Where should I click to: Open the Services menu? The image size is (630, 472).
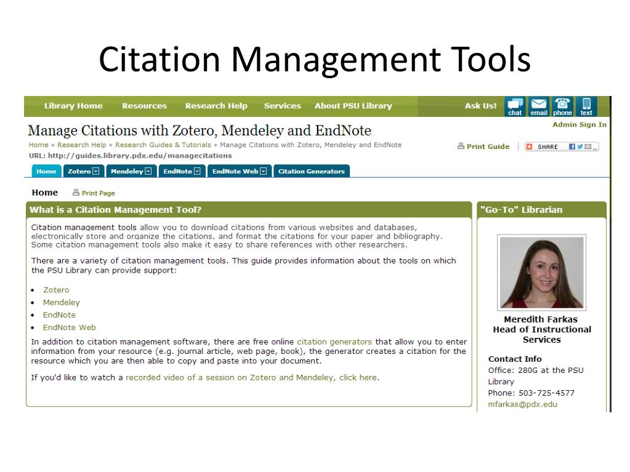click(282, 106)
